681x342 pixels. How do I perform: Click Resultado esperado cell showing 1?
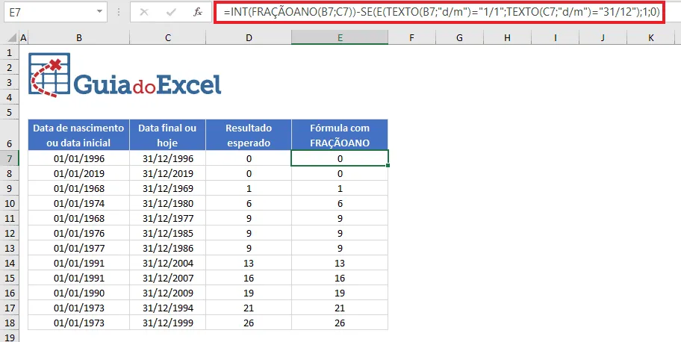click(x=249, y=189)
